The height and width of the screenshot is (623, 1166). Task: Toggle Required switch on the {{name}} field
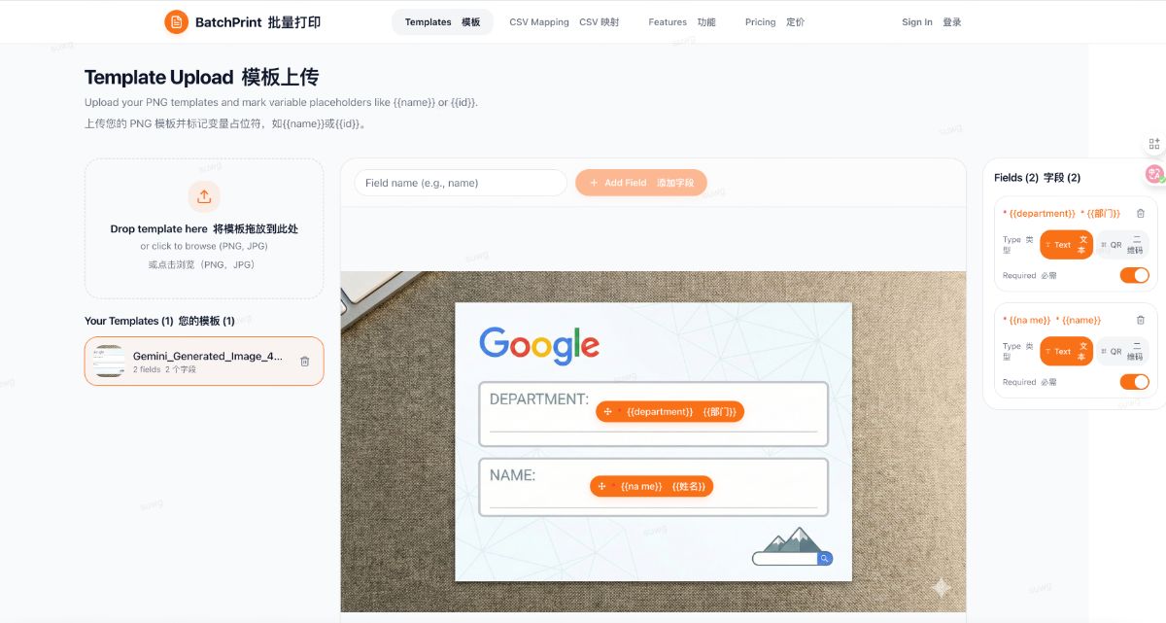point(1135,382)
